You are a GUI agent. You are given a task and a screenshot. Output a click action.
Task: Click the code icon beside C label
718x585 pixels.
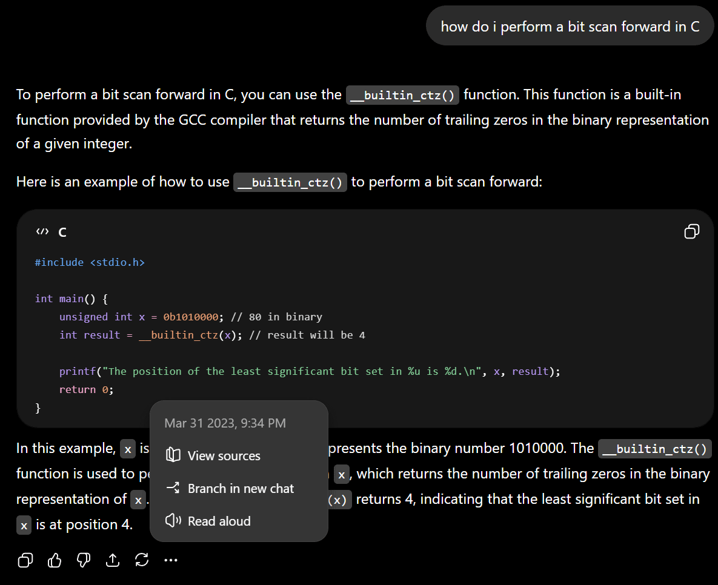click(x=42, y=231)
